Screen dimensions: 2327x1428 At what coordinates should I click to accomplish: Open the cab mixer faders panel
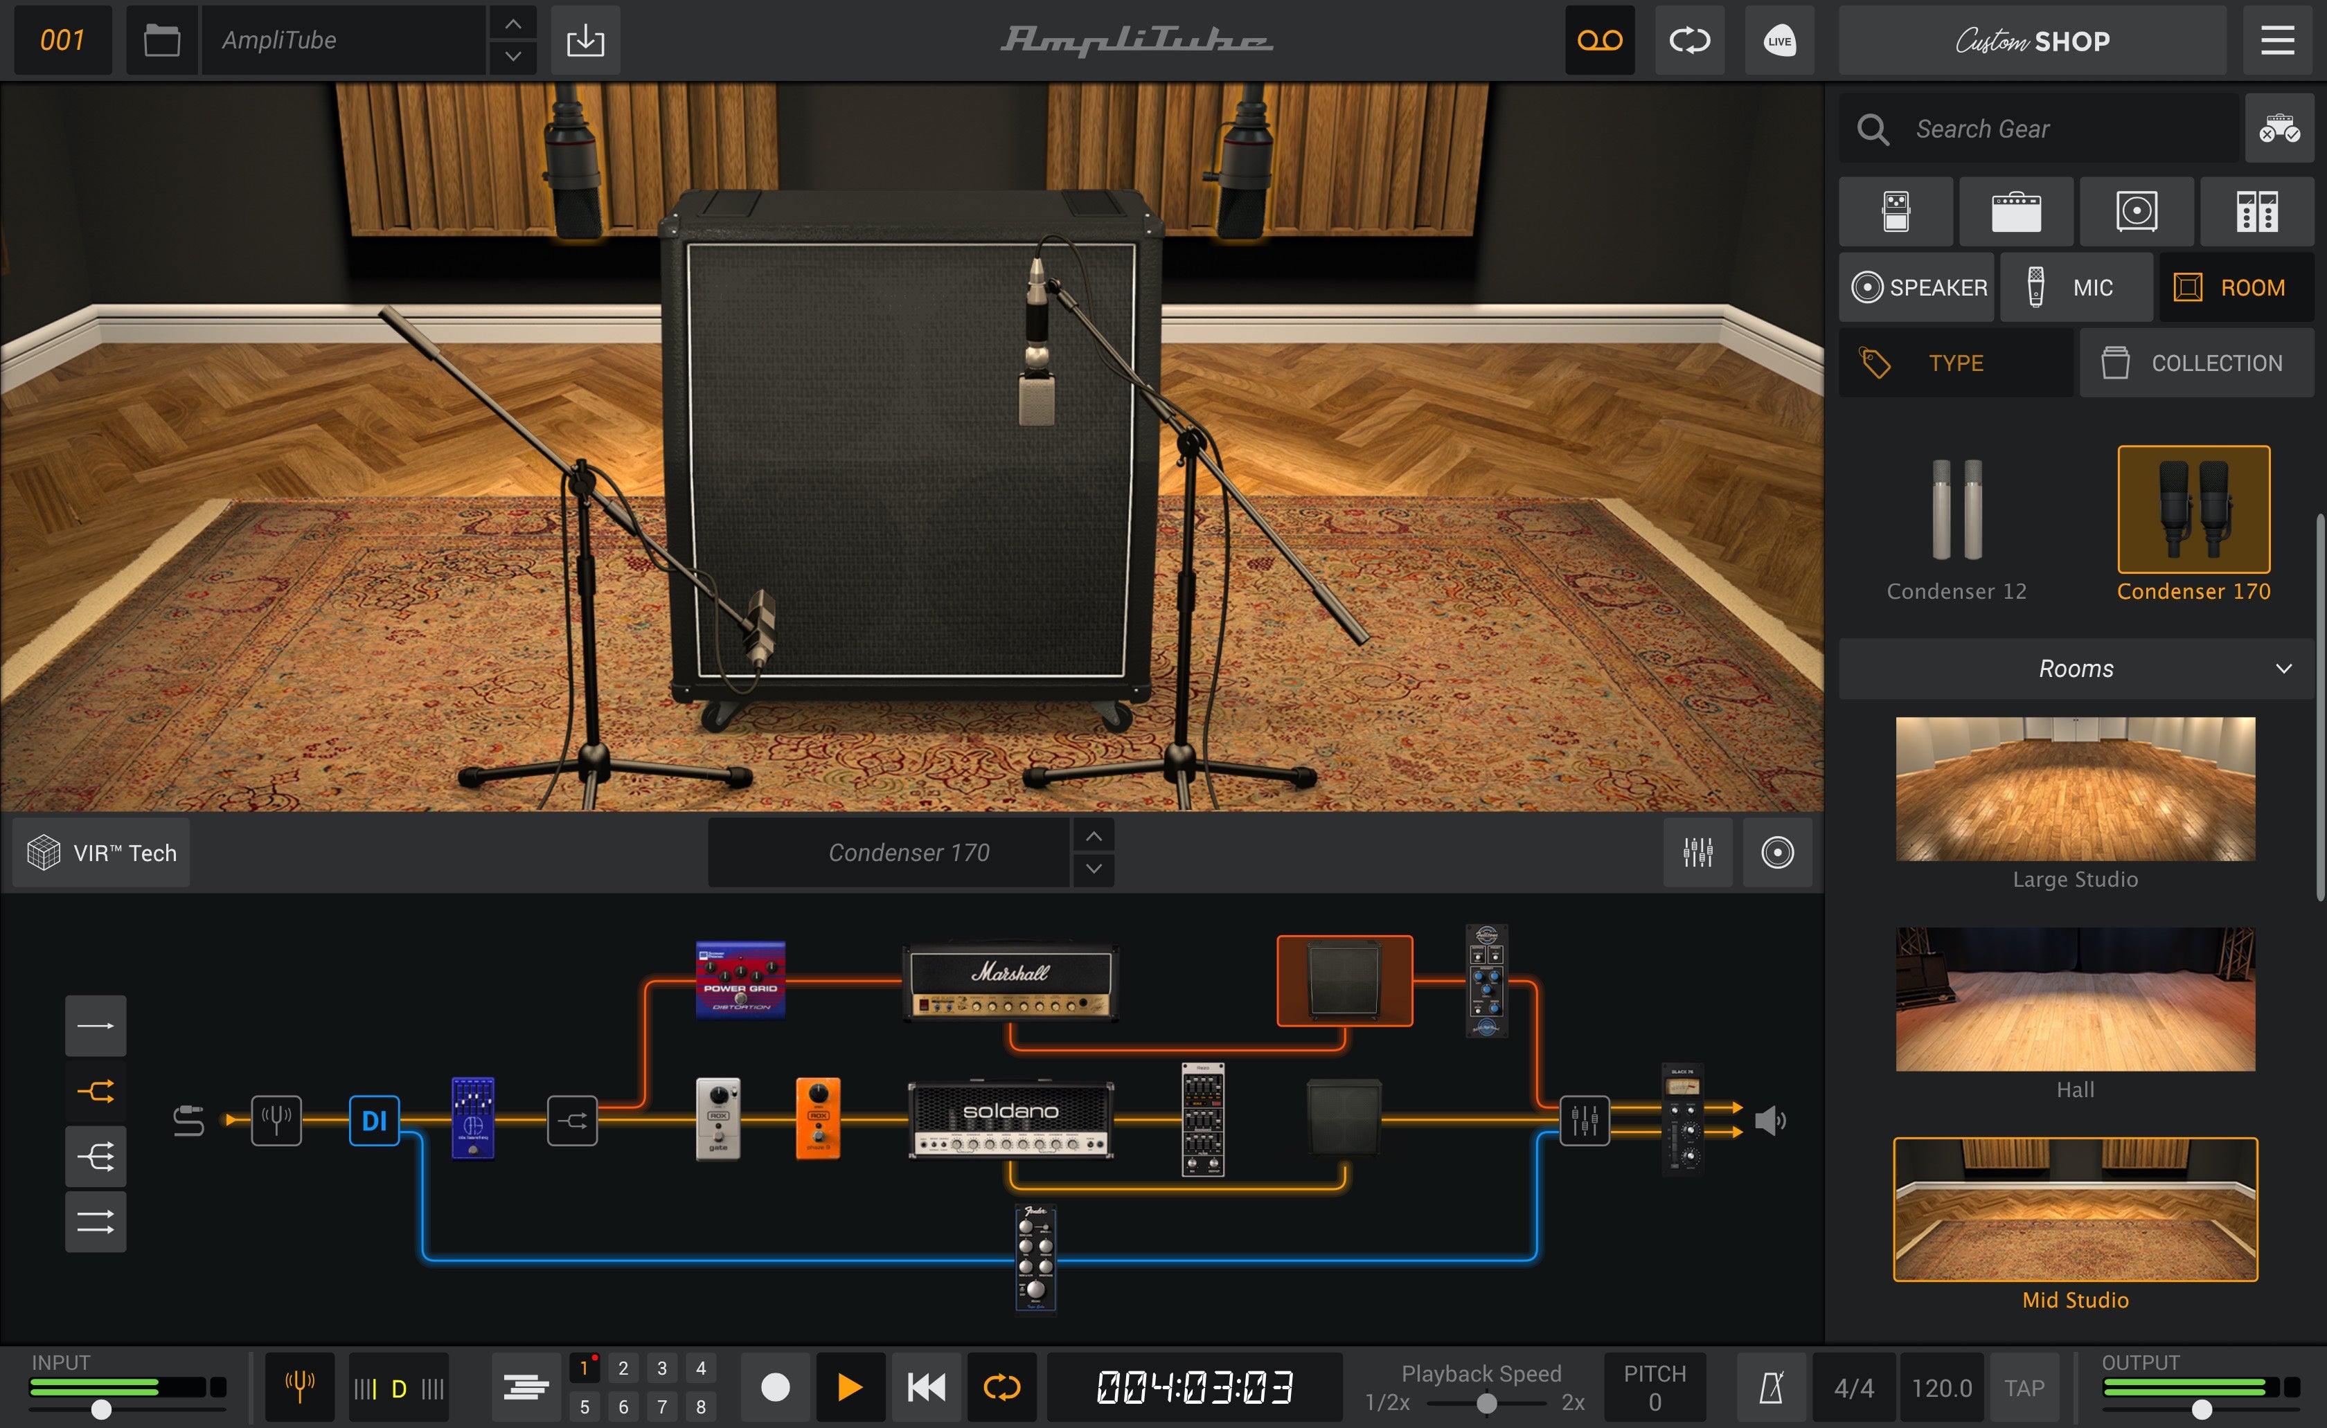[1697, 852]
